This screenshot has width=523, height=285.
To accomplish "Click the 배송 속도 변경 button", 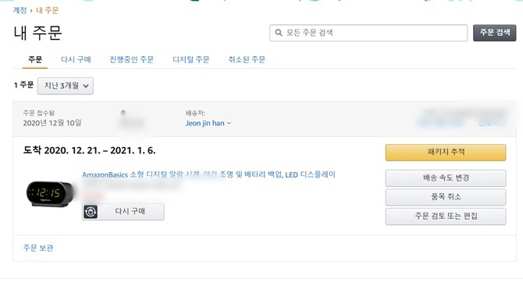I will 446,178.
